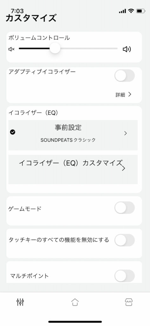Open the イコライザー（EQ）カスタマイズ chevron
The height and width of the screenshot is (326, 150).
coord(123,168)
